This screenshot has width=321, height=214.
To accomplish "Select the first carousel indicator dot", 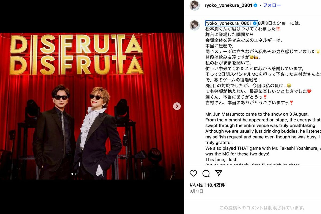I will [72, 174].
